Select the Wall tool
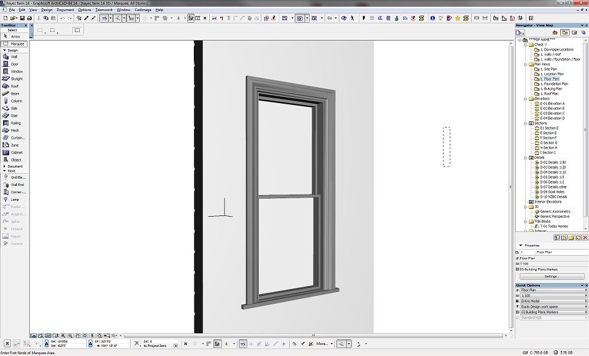This screenshot has height=356, width=589. (x=13, y=56)
